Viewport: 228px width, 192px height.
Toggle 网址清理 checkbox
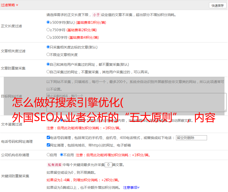pos(48,145)
